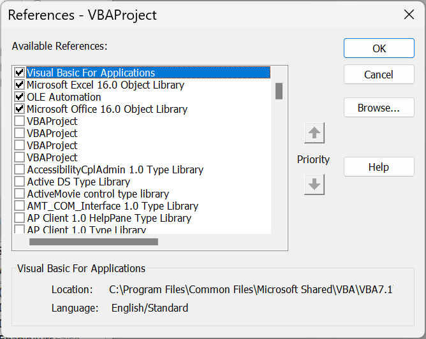Select AMT_COM_Interface 1.0 Type Library text

[113, 206]
